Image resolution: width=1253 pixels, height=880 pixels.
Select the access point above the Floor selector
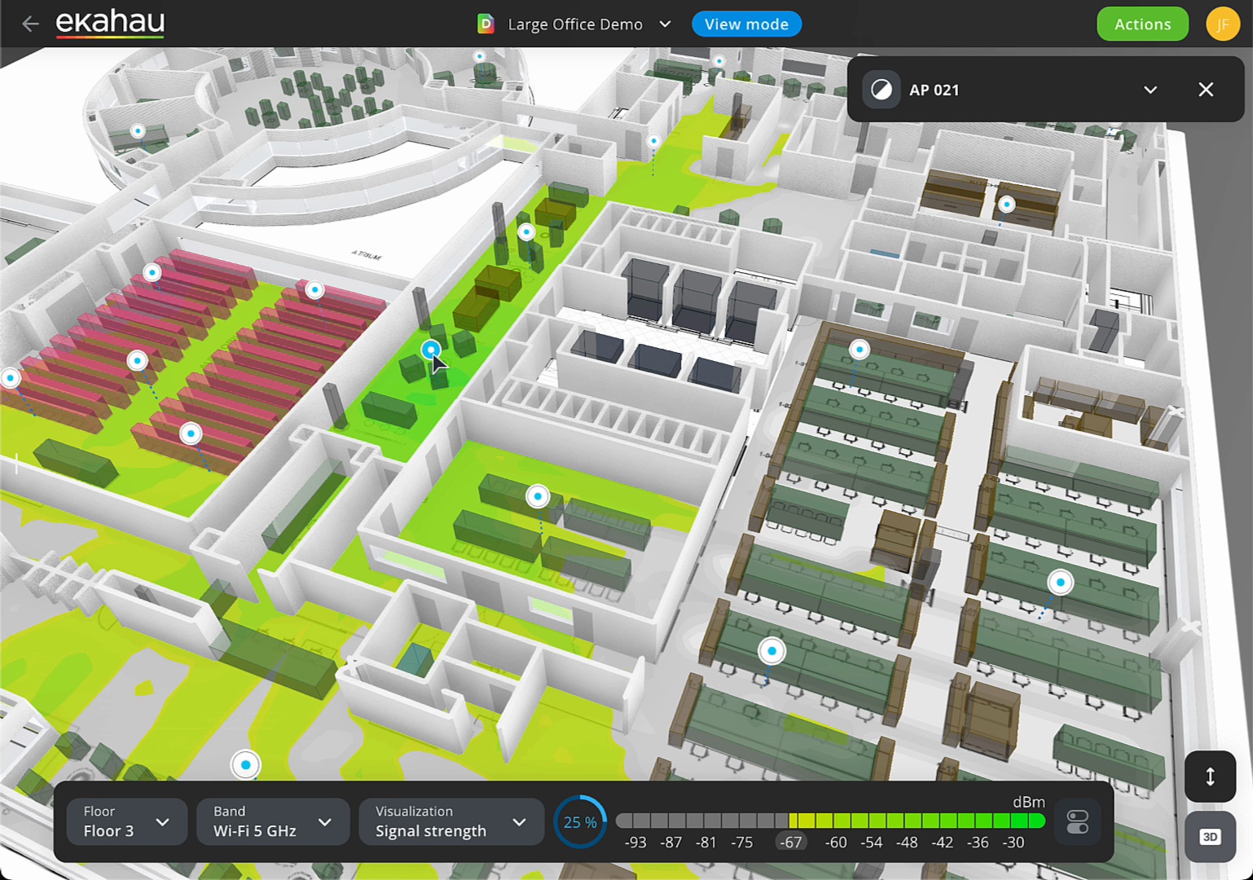click(245, 765)
